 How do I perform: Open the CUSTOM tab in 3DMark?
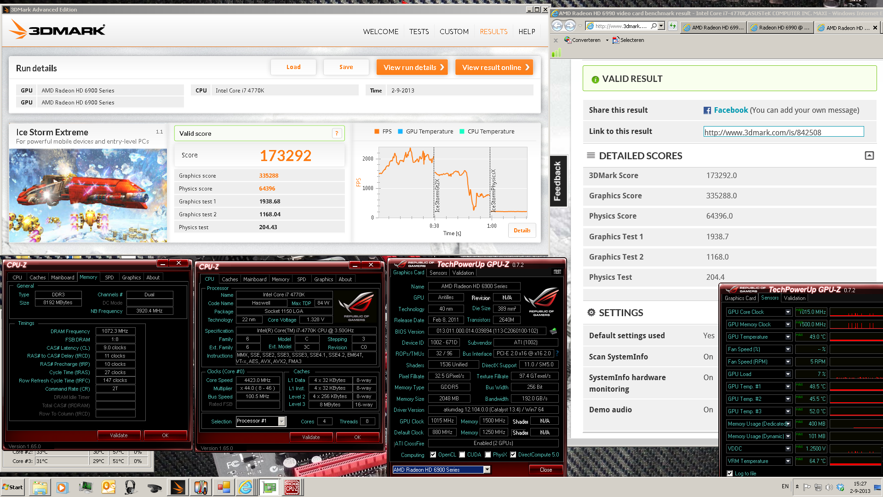point(454,32)
